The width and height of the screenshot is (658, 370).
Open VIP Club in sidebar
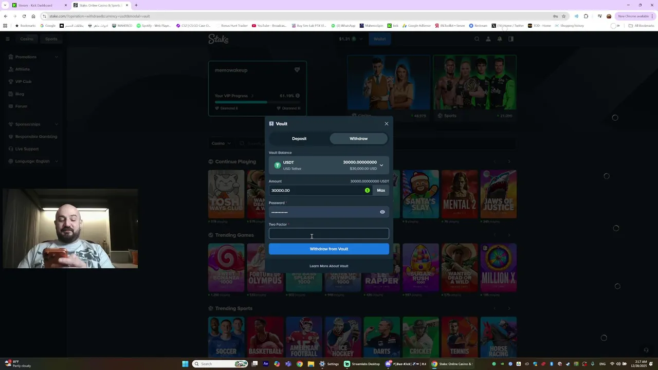(23, 81)
